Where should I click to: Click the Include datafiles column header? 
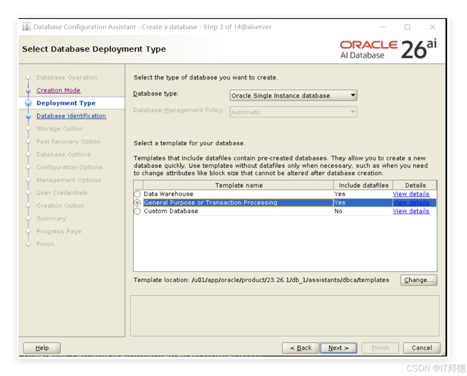tap(364, 185)
